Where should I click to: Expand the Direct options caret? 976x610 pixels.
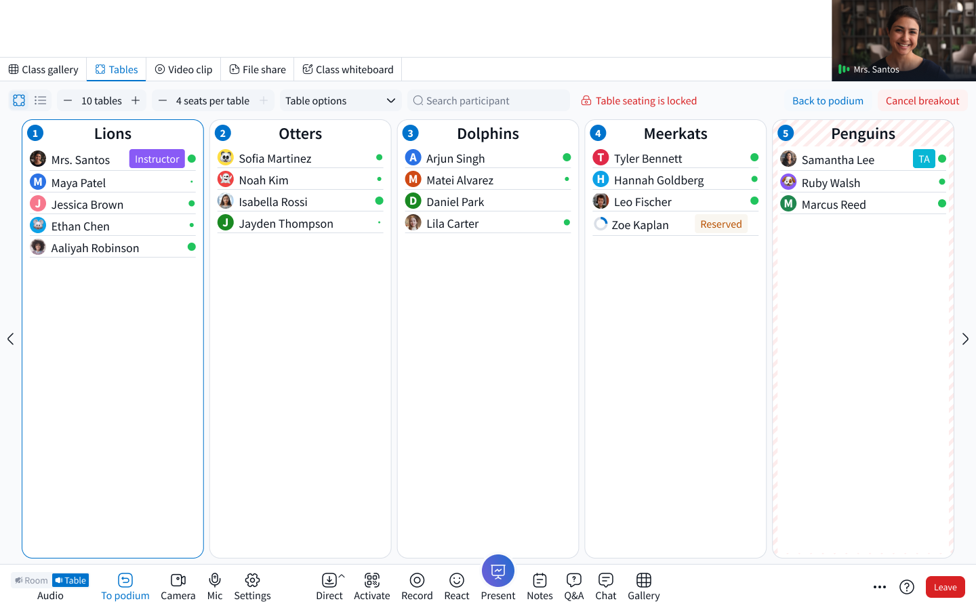pos(342,576)
